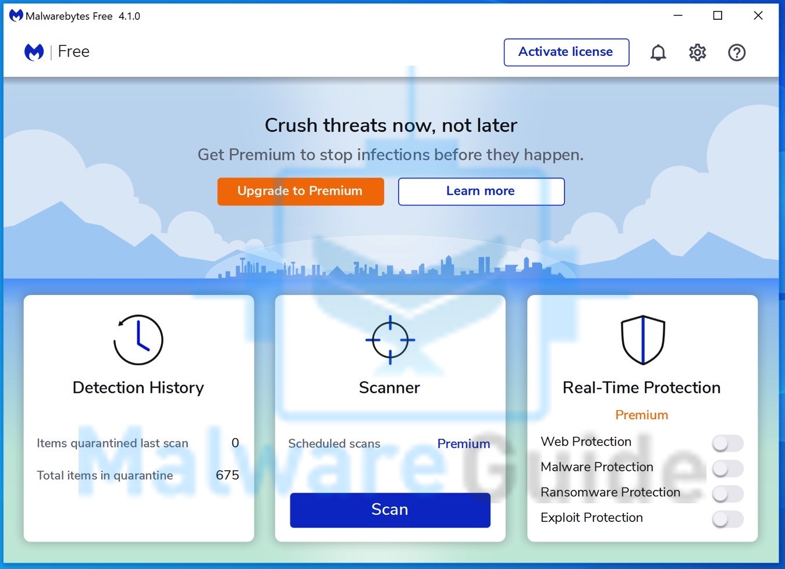Click the Learn more button

coord(481,191)
